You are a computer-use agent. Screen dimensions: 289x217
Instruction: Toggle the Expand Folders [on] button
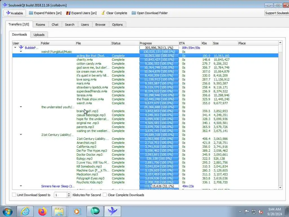pyautogui.click(x=45, y=13)
